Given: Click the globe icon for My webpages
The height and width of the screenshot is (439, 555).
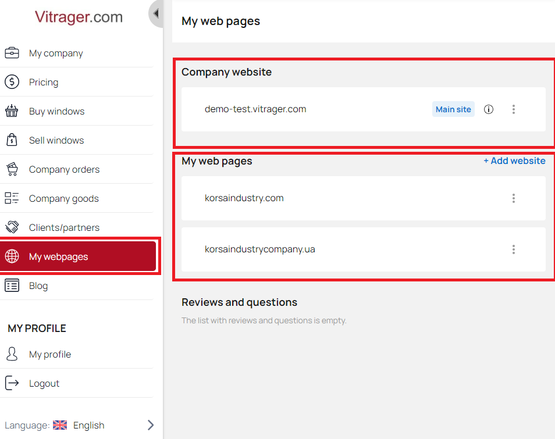Looking at the screenshot, I should click(x=12, y=256).
